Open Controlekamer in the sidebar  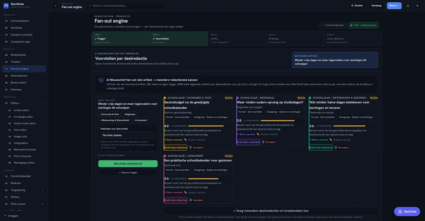pyautogui.click(x=24, y=21)
